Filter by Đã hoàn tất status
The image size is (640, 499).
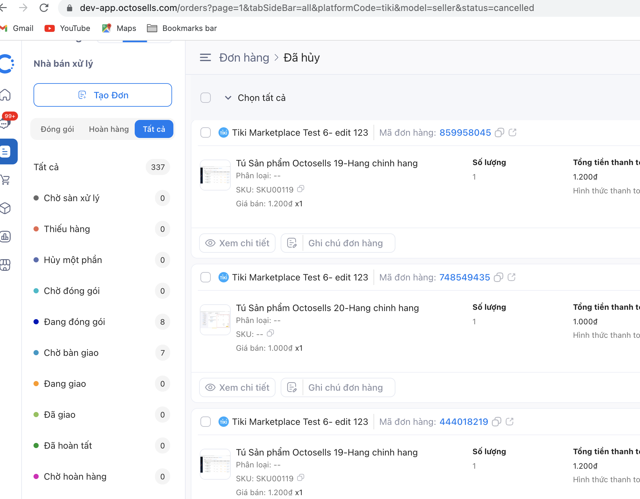(x=102, y=445)
